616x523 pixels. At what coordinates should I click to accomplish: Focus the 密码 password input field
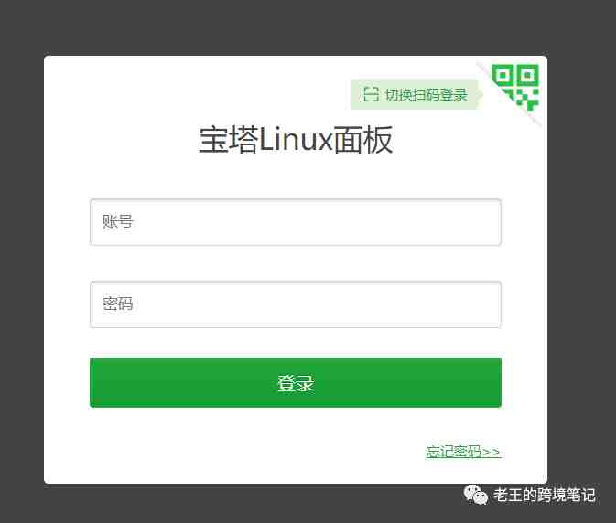point(296,304)
